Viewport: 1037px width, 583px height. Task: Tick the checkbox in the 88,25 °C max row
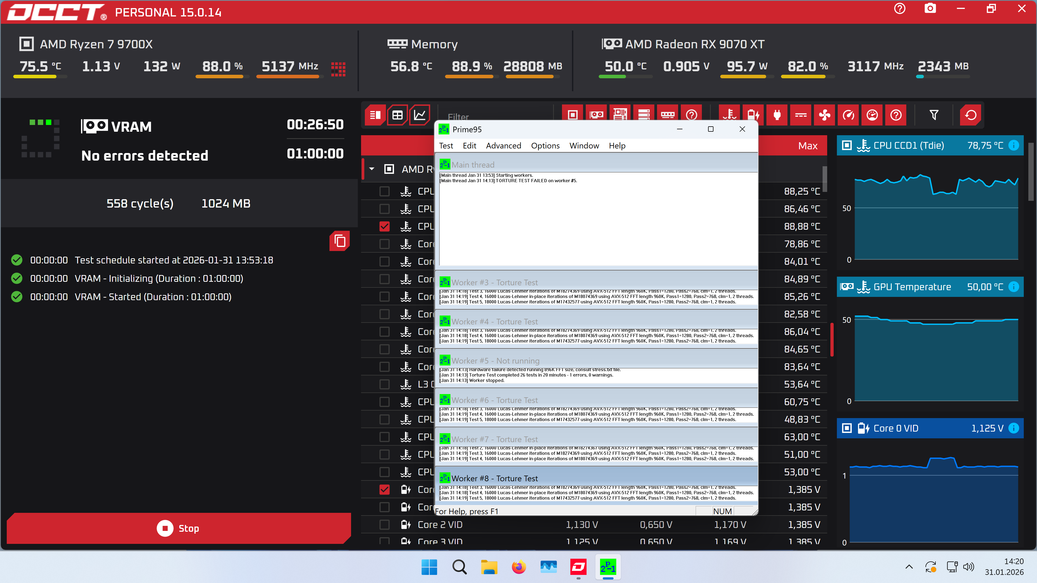point(385,191)
